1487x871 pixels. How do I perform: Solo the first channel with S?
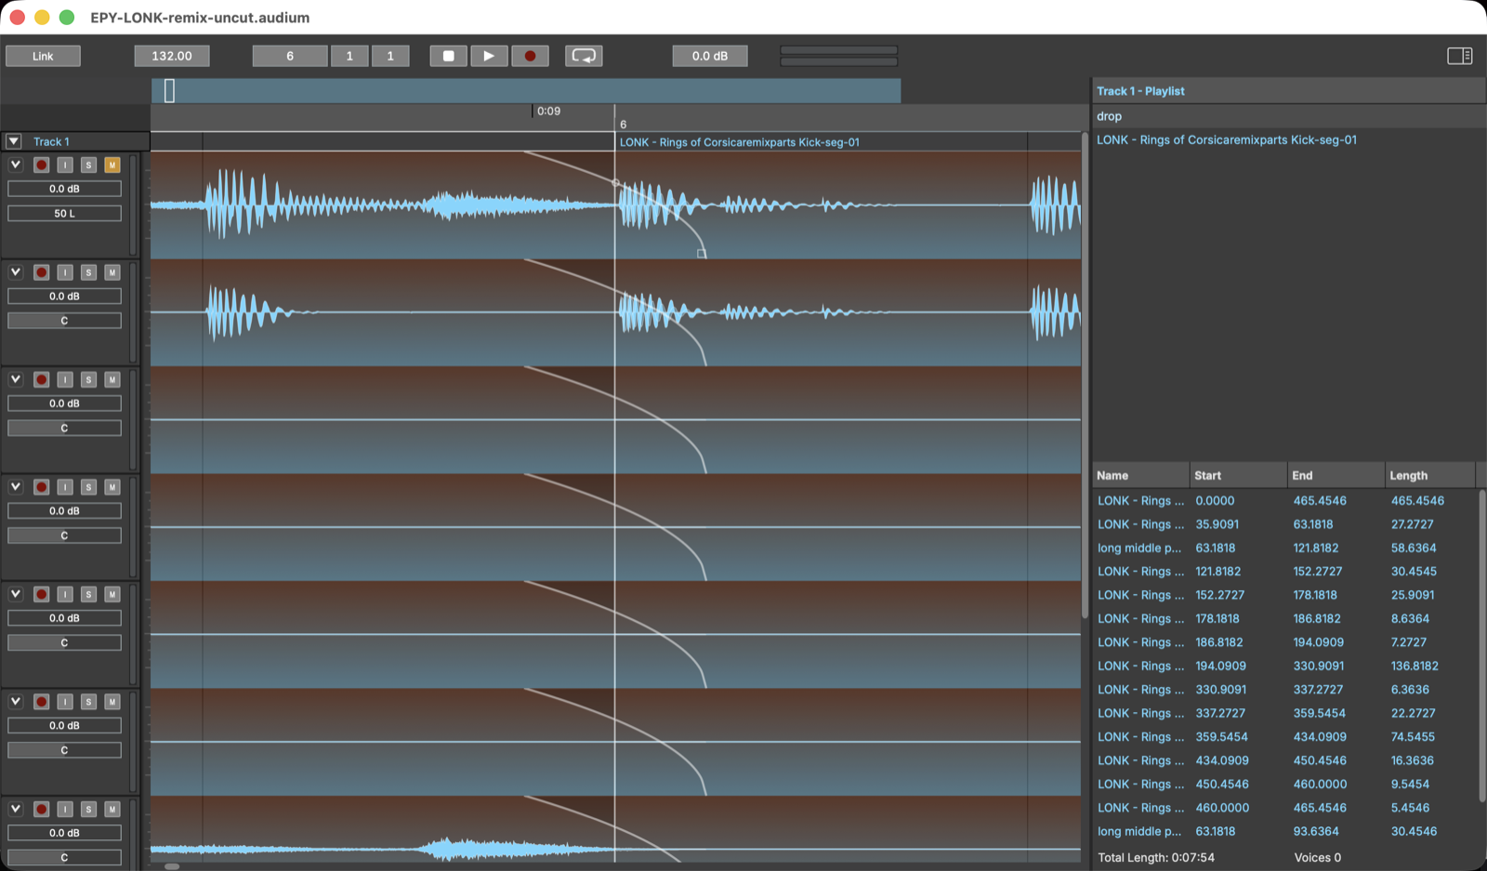[x=88, y=165]
